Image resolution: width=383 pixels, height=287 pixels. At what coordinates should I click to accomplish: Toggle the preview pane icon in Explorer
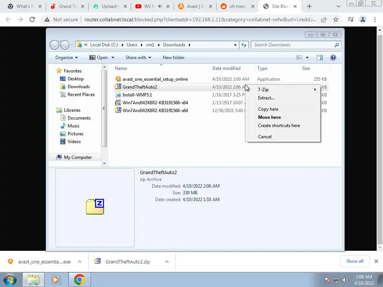319,58
